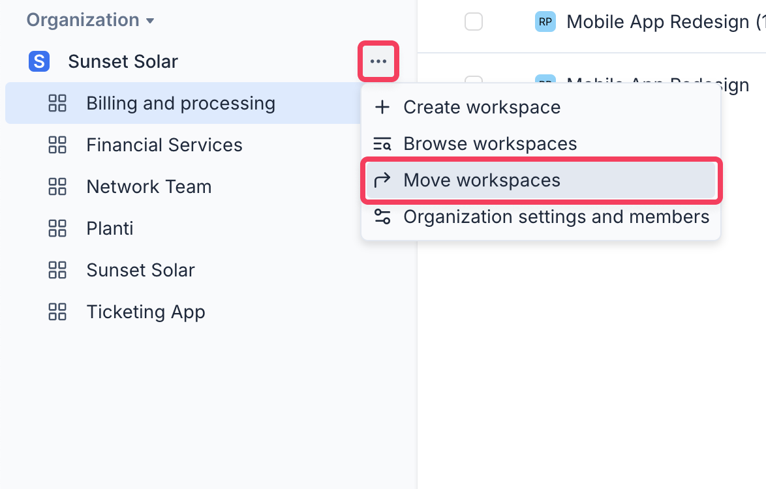Click the search-list icon for Browse workspaces
This screenshot has height=489, width=766.
click(382, 143)
